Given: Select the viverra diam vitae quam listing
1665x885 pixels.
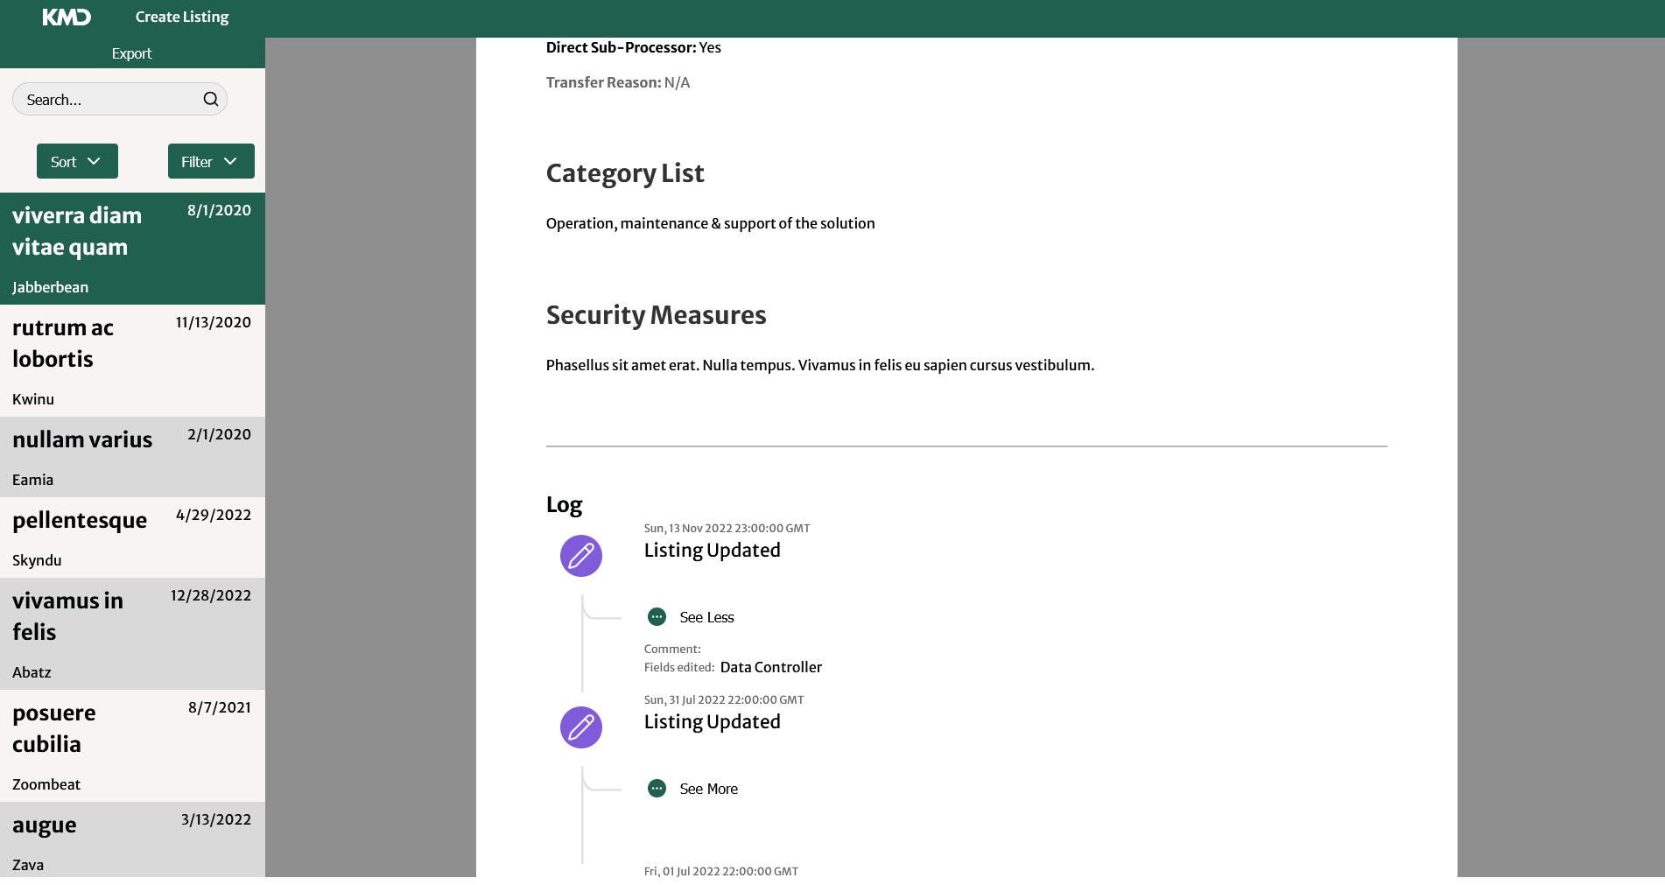Looking at the screenshot, I should pos(132,249).
